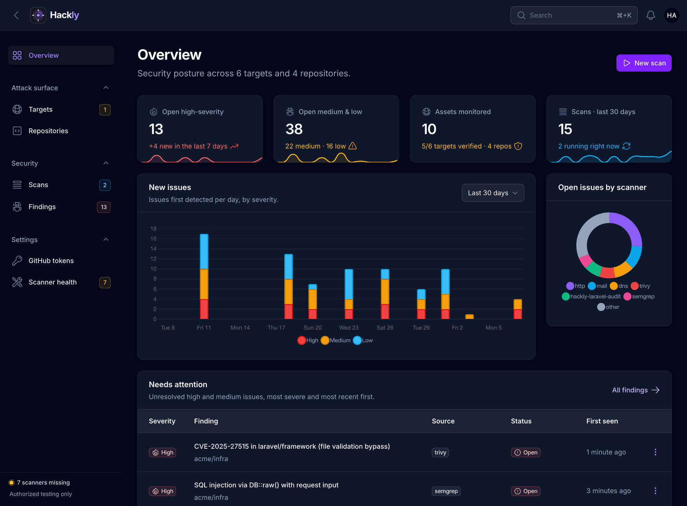Toggle High series in chart legend
Screen dimensions: 687x506
[x=308, y=340]
